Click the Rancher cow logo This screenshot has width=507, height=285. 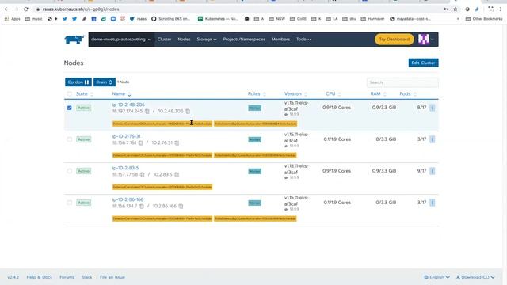point(74,40)
